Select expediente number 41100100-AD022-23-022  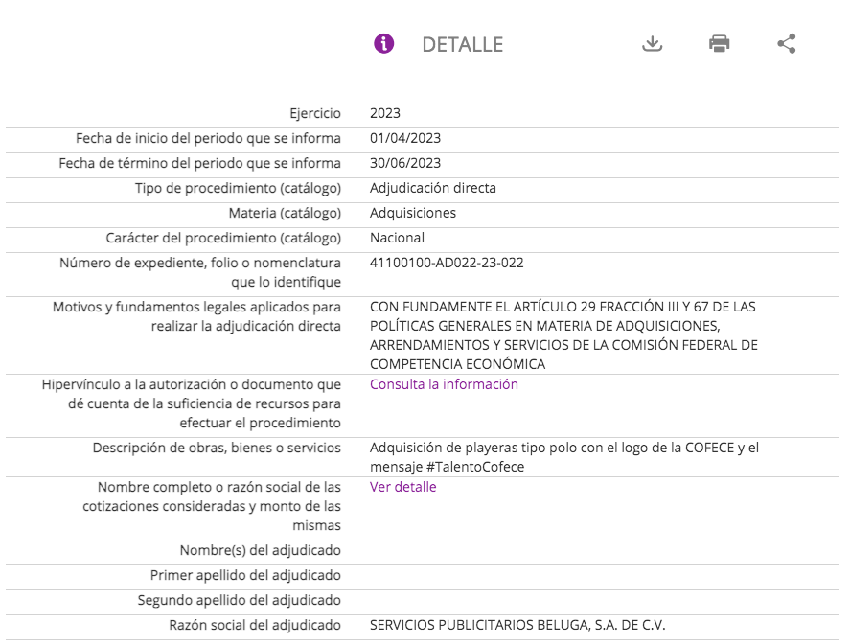tap(447, 263)
